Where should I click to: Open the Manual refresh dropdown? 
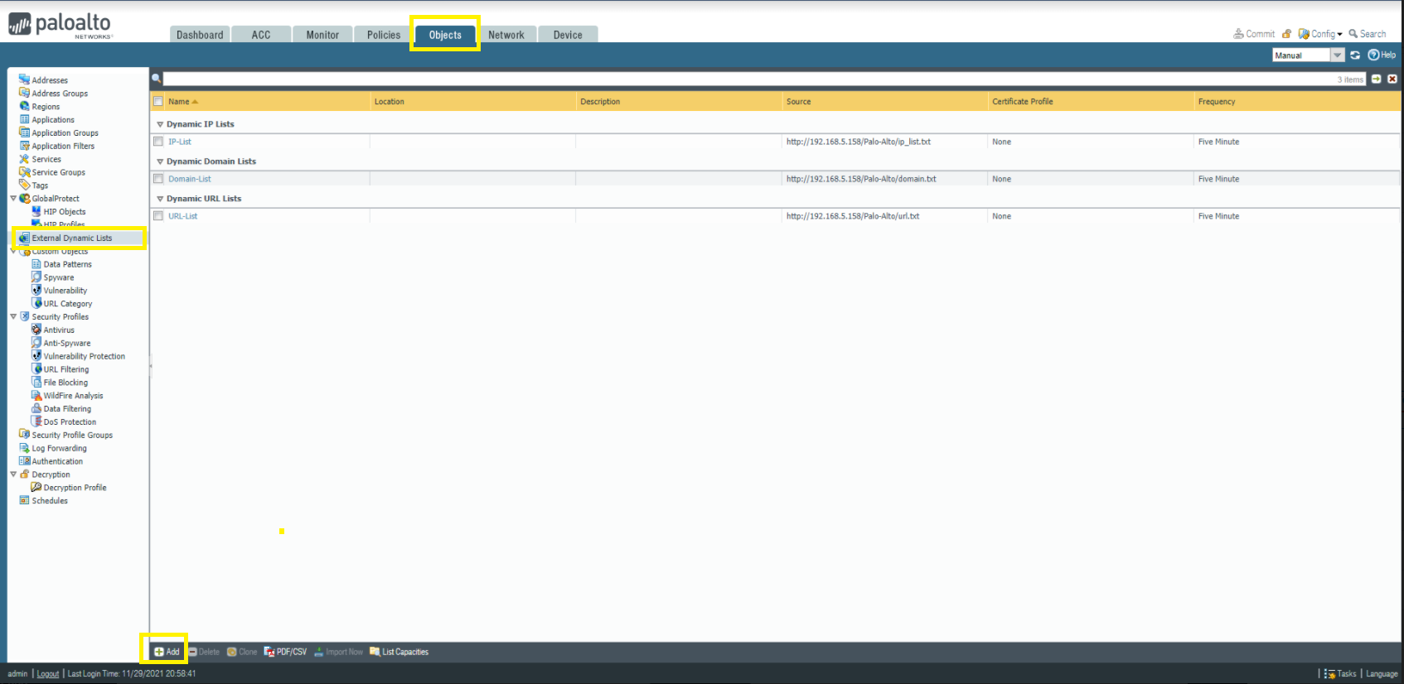click(x=1337, y=55)
